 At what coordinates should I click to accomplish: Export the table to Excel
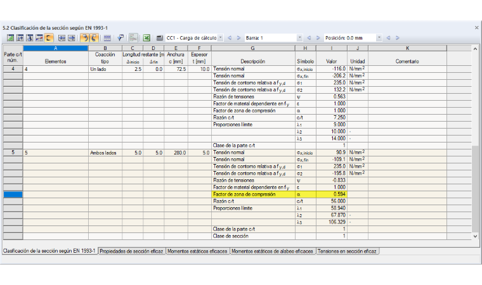(147, 38)
